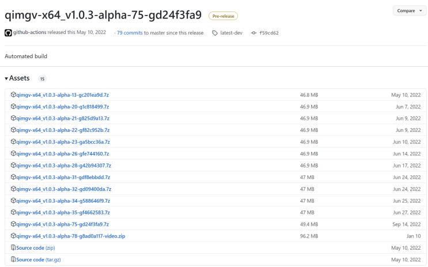Click package icon for alpha-20 asset
This screenshot has width=428, height=267.
(13, 106)
